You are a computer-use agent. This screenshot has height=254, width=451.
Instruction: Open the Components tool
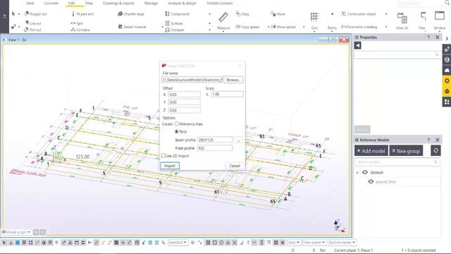coord(177,14)
